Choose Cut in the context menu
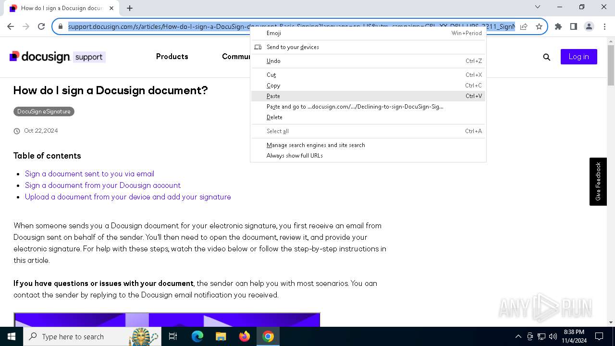The height and width of the screenshot is (346, 615). click(368, 75)
